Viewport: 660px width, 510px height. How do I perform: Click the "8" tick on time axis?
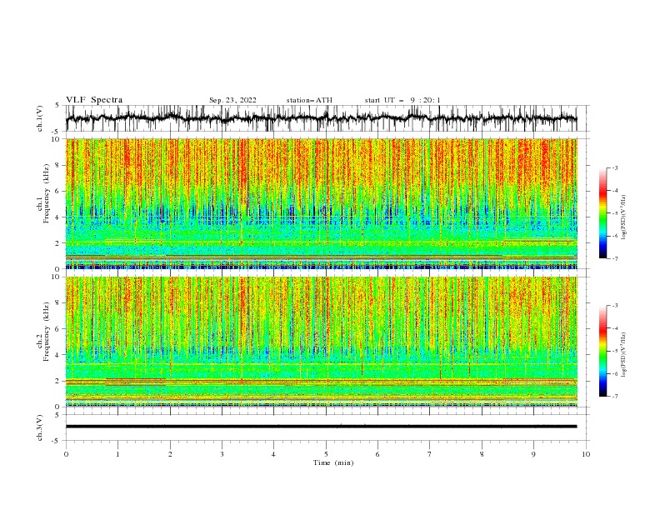[482, 454]
